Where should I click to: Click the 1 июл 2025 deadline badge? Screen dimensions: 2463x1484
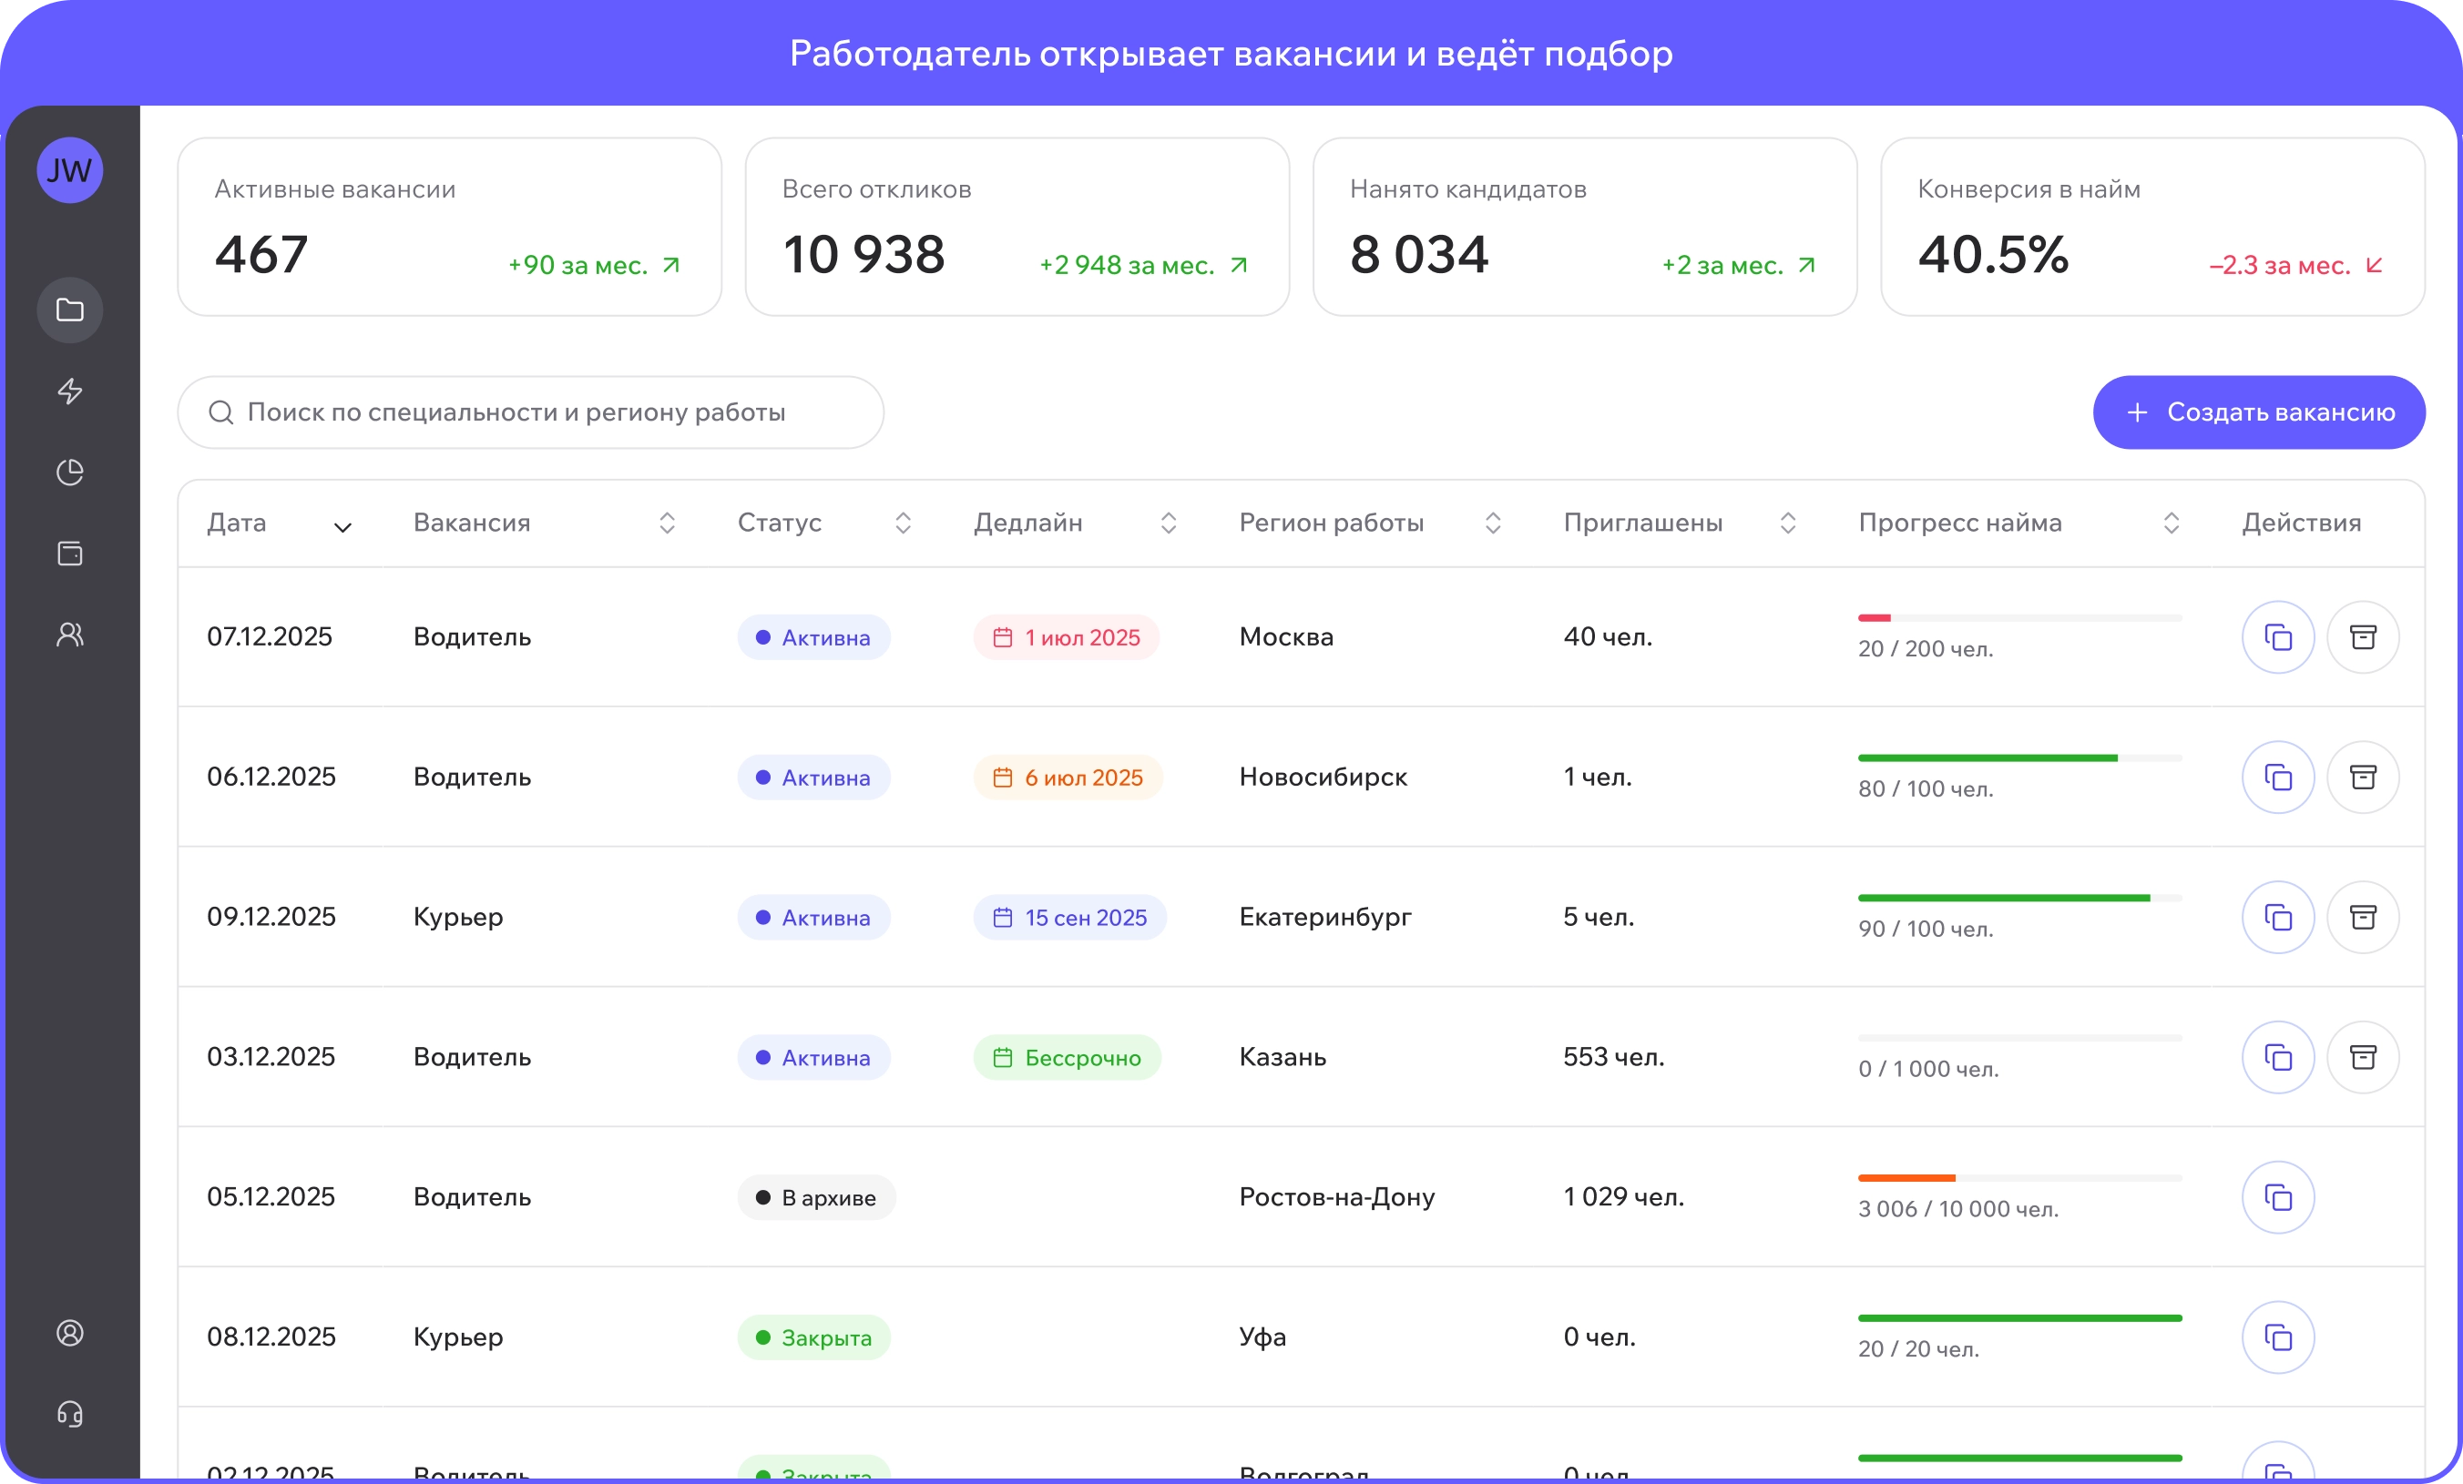[x=1067, y=636]
